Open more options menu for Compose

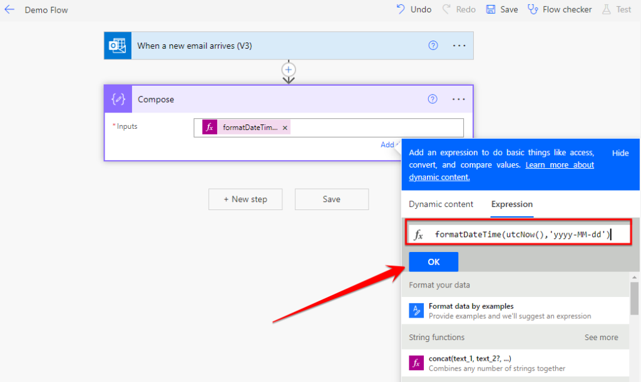point(459,99)
